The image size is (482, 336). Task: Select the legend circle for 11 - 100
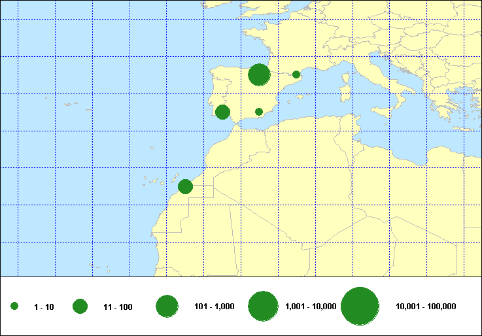click(80, 307)
